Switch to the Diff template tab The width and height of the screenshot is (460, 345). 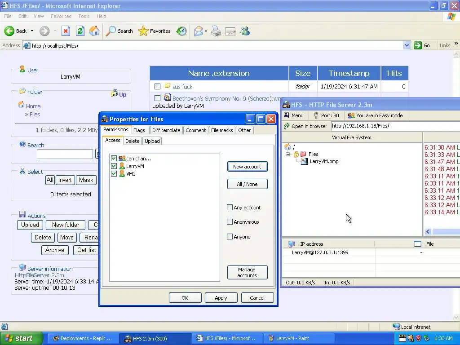(166, 130)
